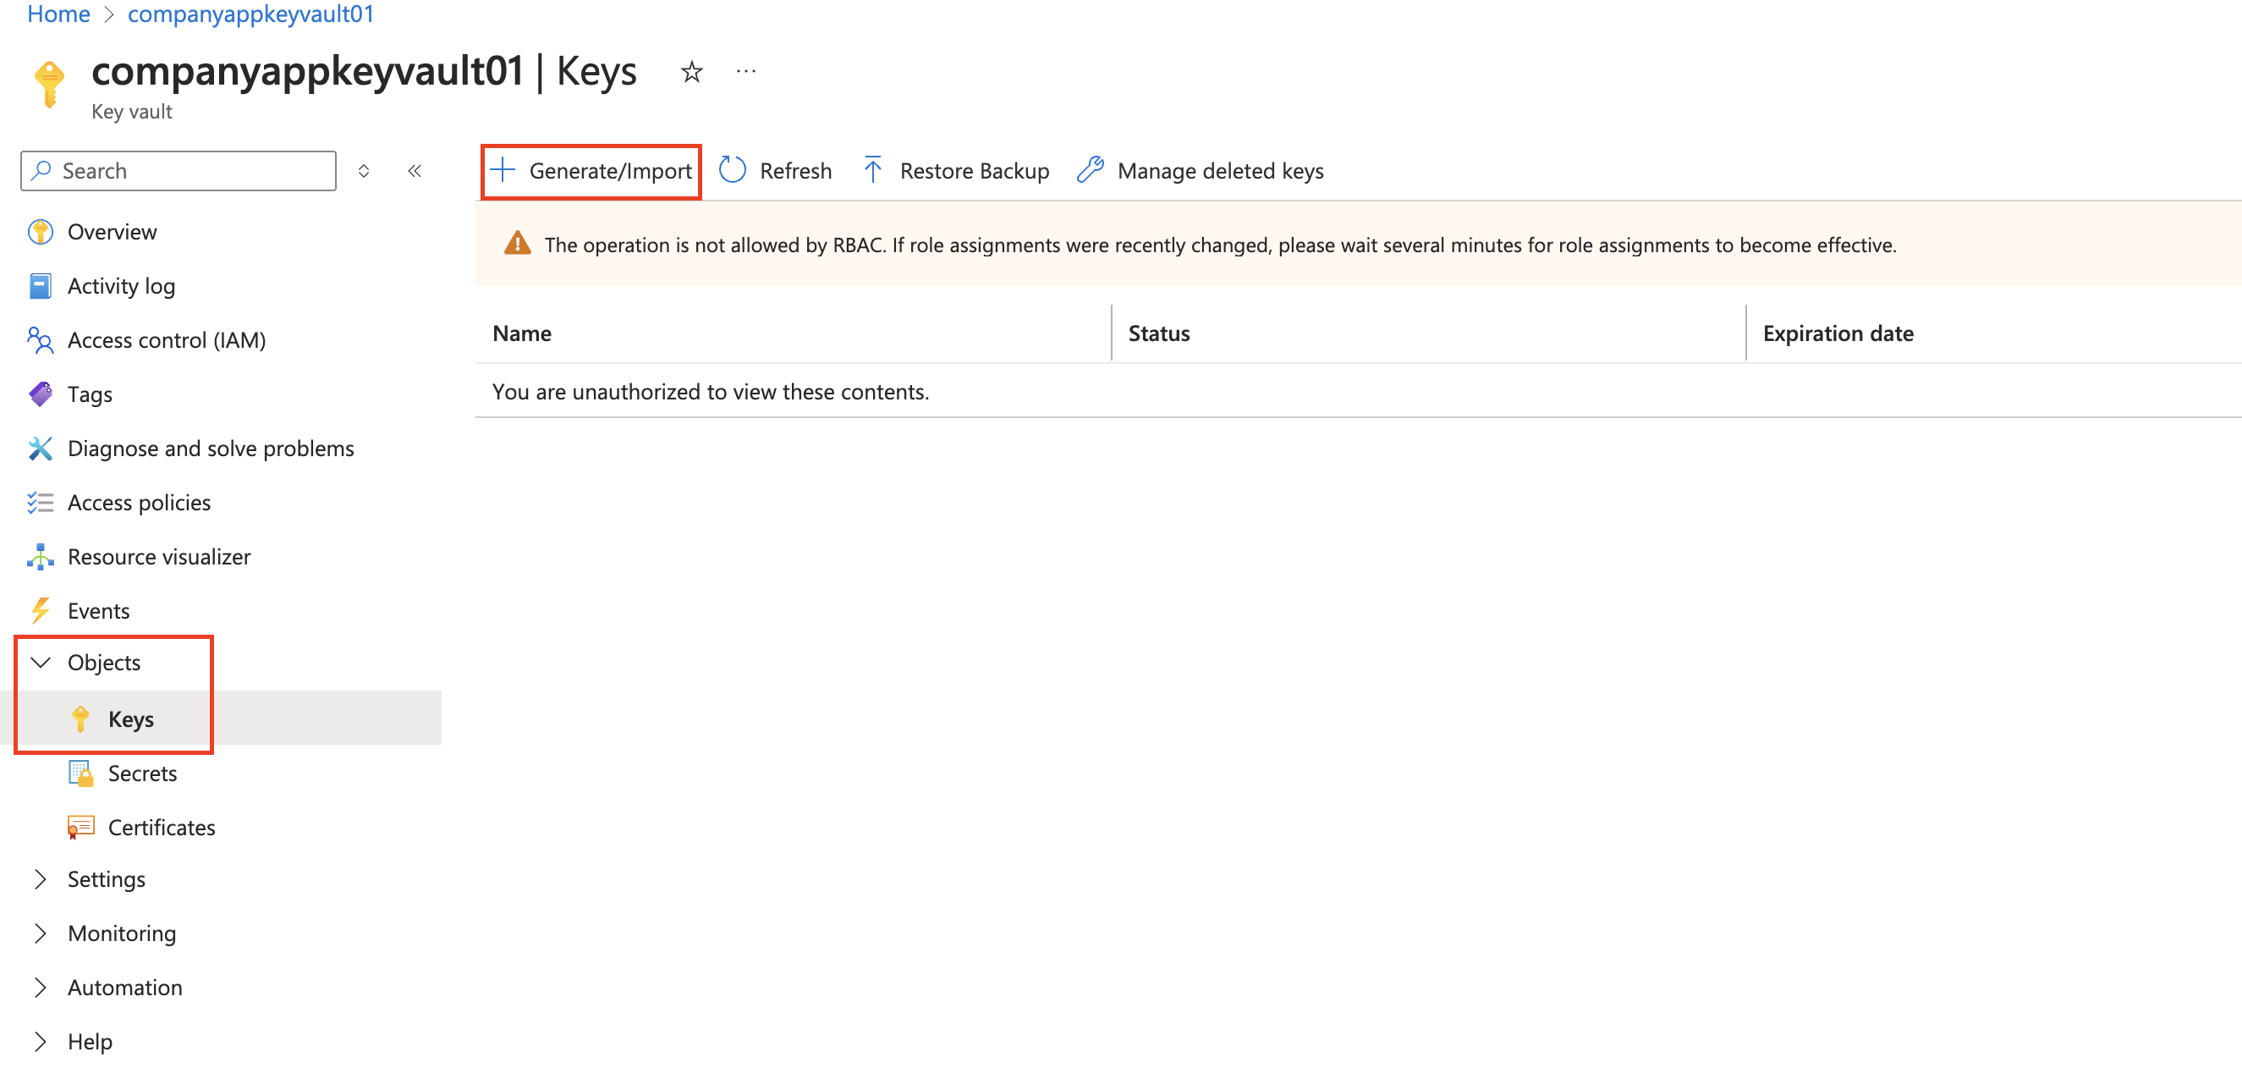
Task: Open the more options ellipsis in header
Action: (746, 71)
